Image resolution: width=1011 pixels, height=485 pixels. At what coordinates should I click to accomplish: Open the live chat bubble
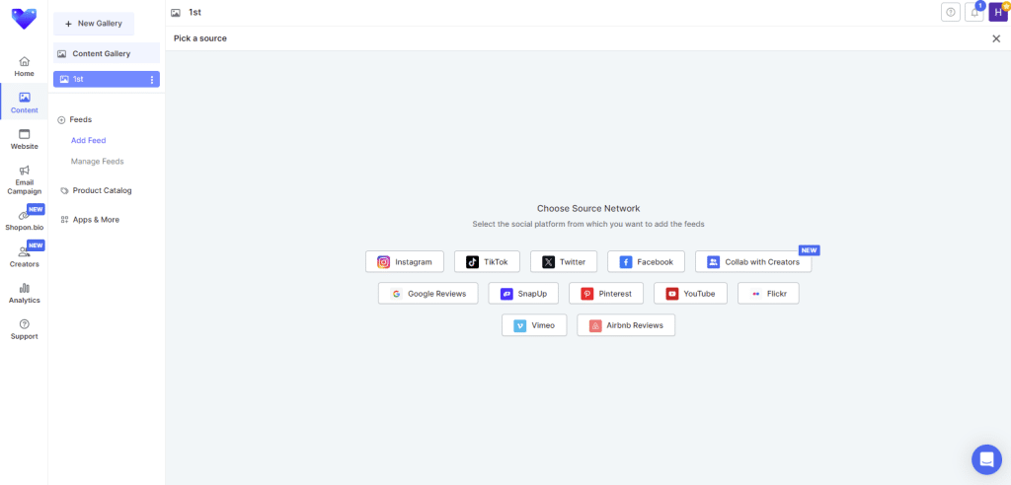(986, 459)
